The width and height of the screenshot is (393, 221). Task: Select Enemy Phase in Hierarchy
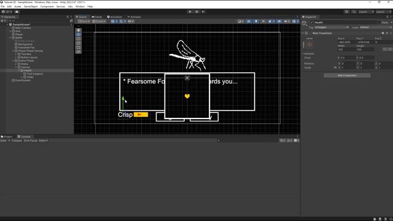coord(26,61)
